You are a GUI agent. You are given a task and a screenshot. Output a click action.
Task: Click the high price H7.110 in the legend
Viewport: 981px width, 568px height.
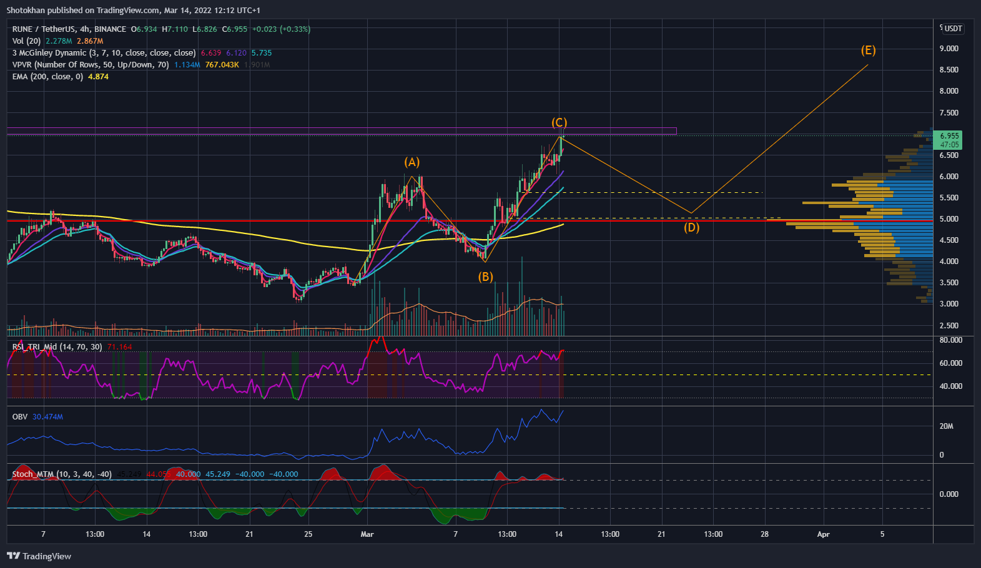[175, 29]
